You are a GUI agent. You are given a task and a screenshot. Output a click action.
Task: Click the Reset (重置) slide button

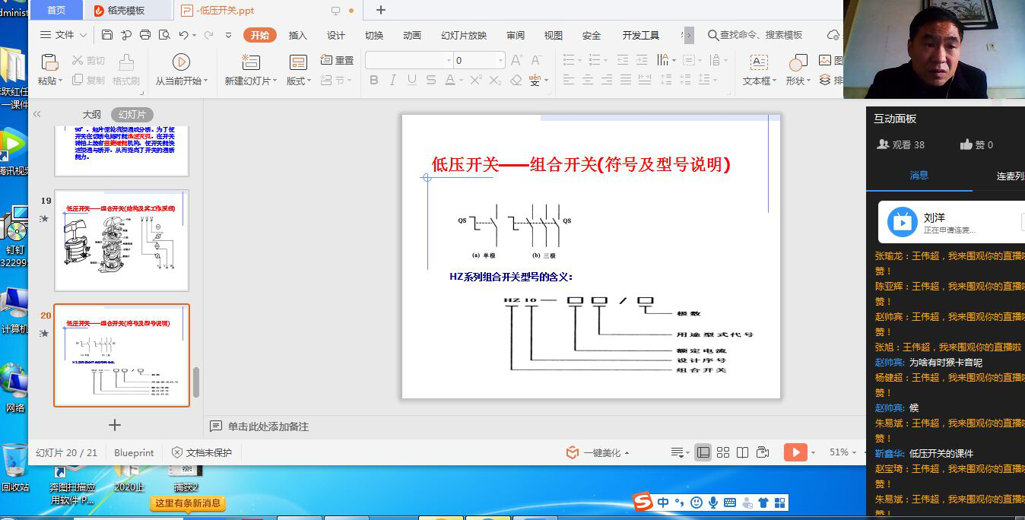click(x=337, y=60)
